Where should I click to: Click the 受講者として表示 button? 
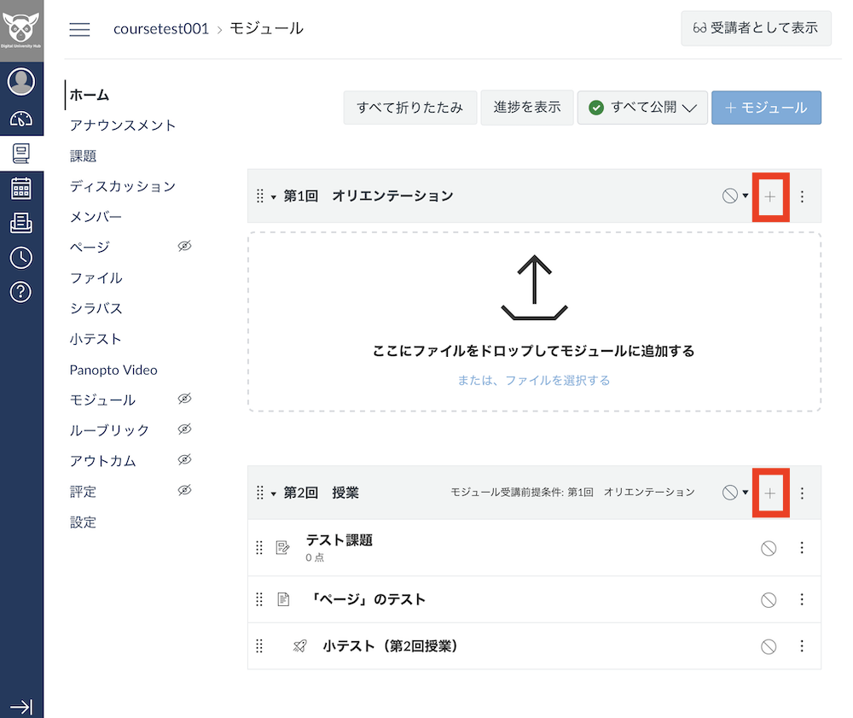point(756,28)
